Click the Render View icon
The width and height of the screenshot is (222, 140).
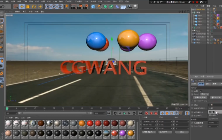[x=74, y=6]
